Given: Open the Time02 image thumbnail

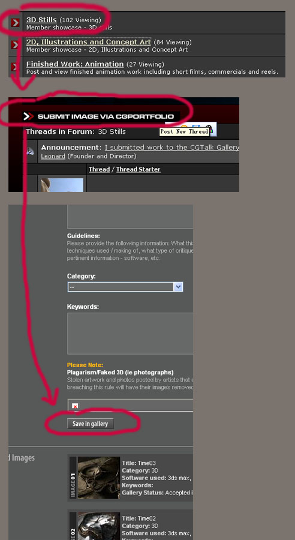Looking at the screenshot, I should pyautogui.click(x=98, y=526).
